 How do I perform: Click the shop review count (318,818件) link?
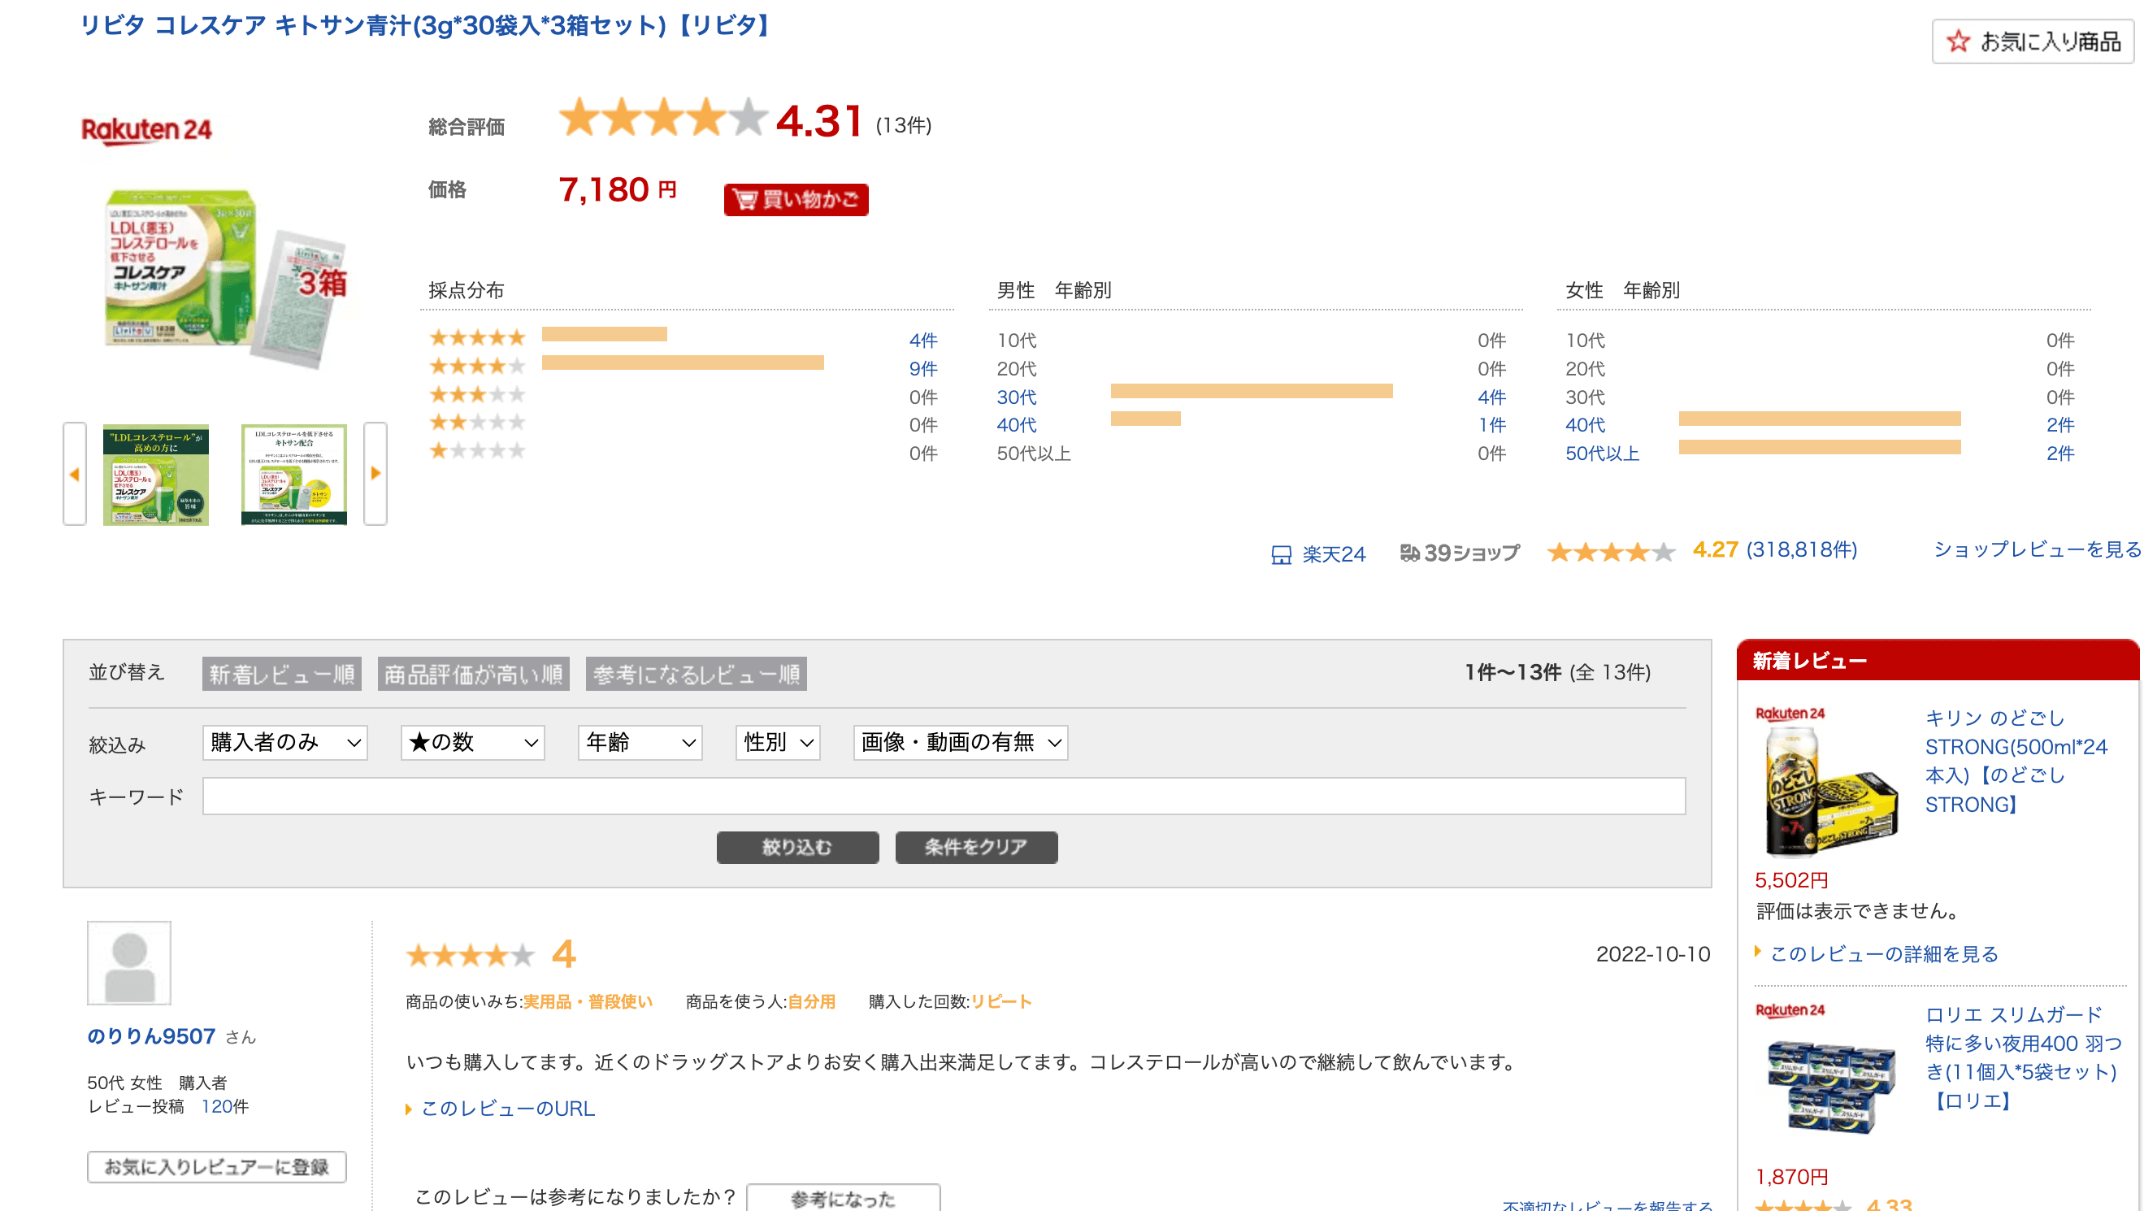[x=1802, y=549]
